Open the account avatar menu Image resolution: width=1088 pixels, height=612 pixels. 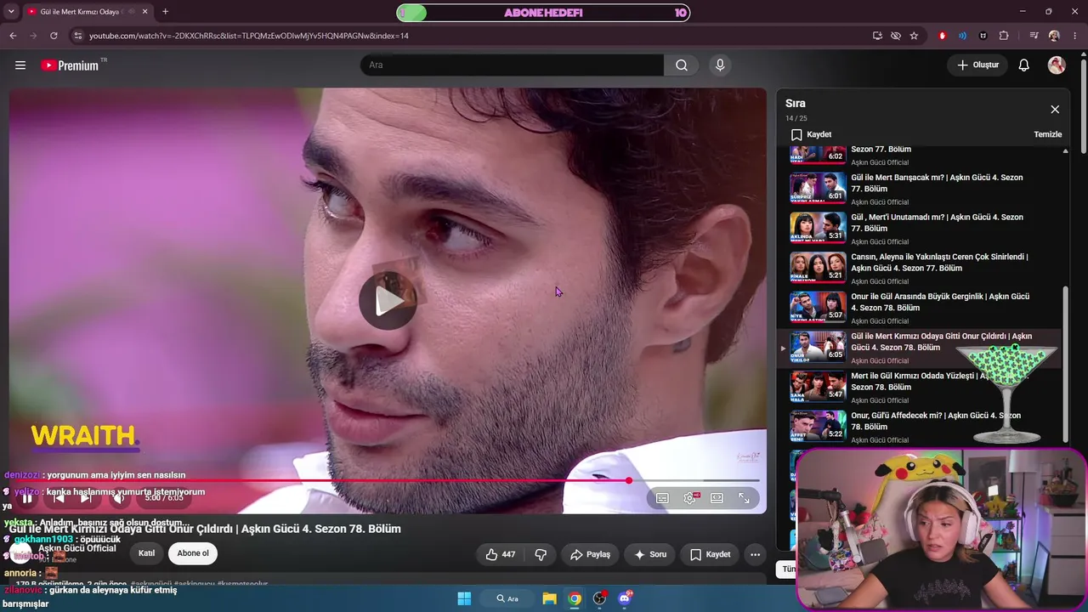[1057, 65]
